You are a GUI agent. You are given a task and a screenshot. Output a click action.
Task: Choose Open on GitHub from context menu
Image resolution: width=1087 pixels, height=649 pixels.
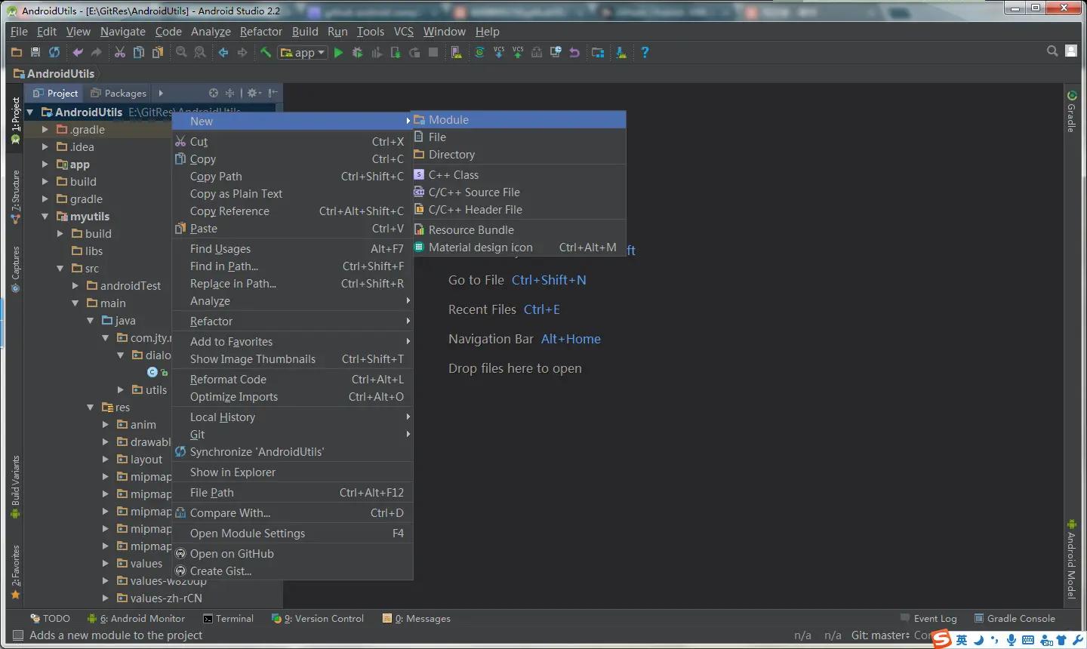click(x=292, y=554)
